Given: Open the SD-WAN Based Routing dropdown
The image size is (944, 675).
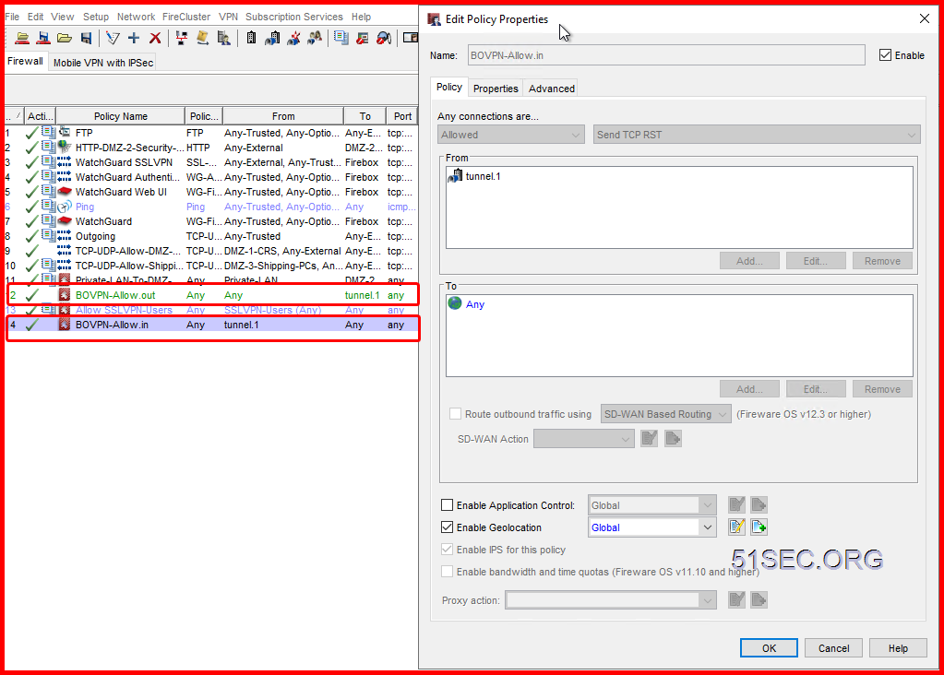Looking at the screenshot, I should [666, 414].
